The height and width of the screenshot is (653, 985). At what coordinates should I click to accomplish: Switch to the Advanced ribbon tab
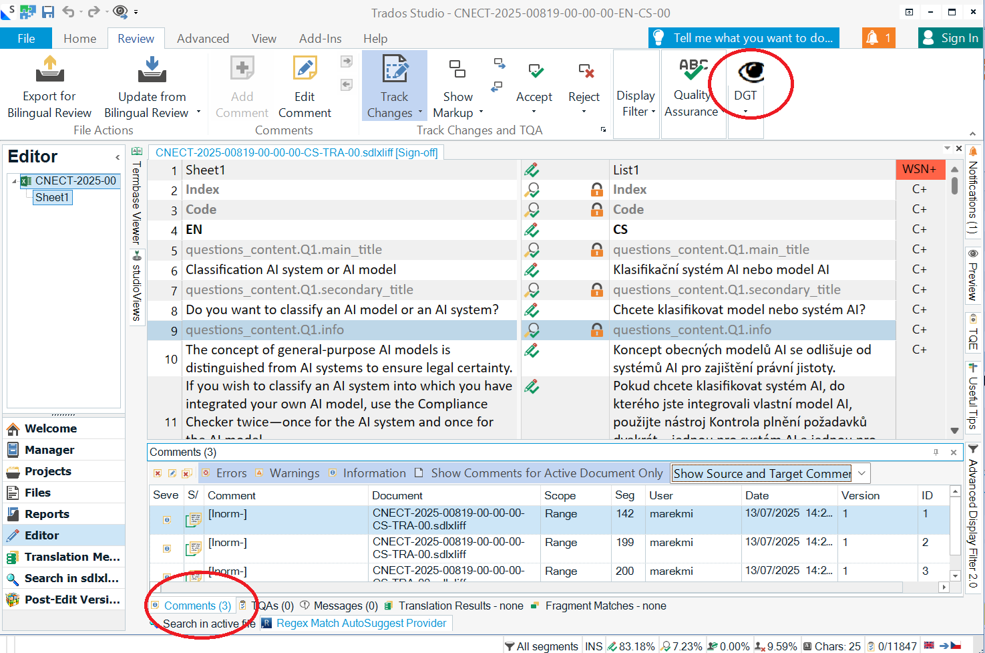(202, 38)
